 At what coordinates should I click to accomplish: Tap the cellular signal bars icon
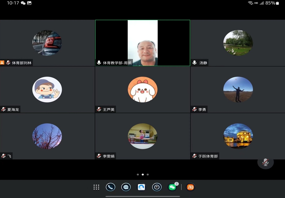pyautogui.click(x=262, y=3)
